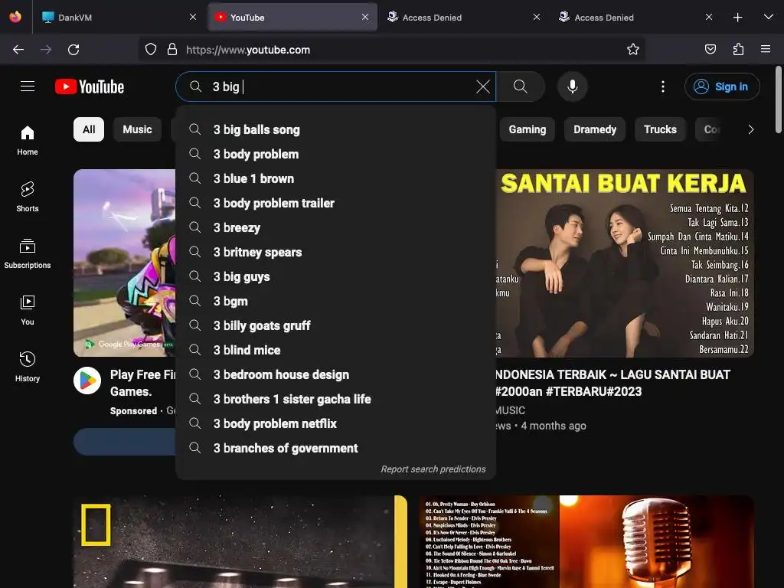Choose suggestion '3 bedroom house design'
The height and width of the screenshot is (588, 784).
pos(335,374)
